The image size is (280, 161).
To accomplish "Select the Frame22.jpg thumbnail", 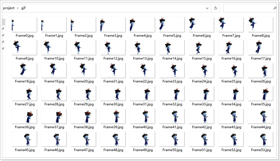I will (x=143, y=70).
